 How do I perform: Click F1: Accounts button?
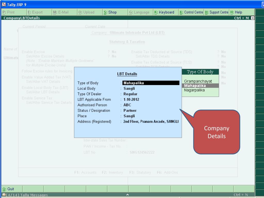pyautogui.click(x=85, y=172)
